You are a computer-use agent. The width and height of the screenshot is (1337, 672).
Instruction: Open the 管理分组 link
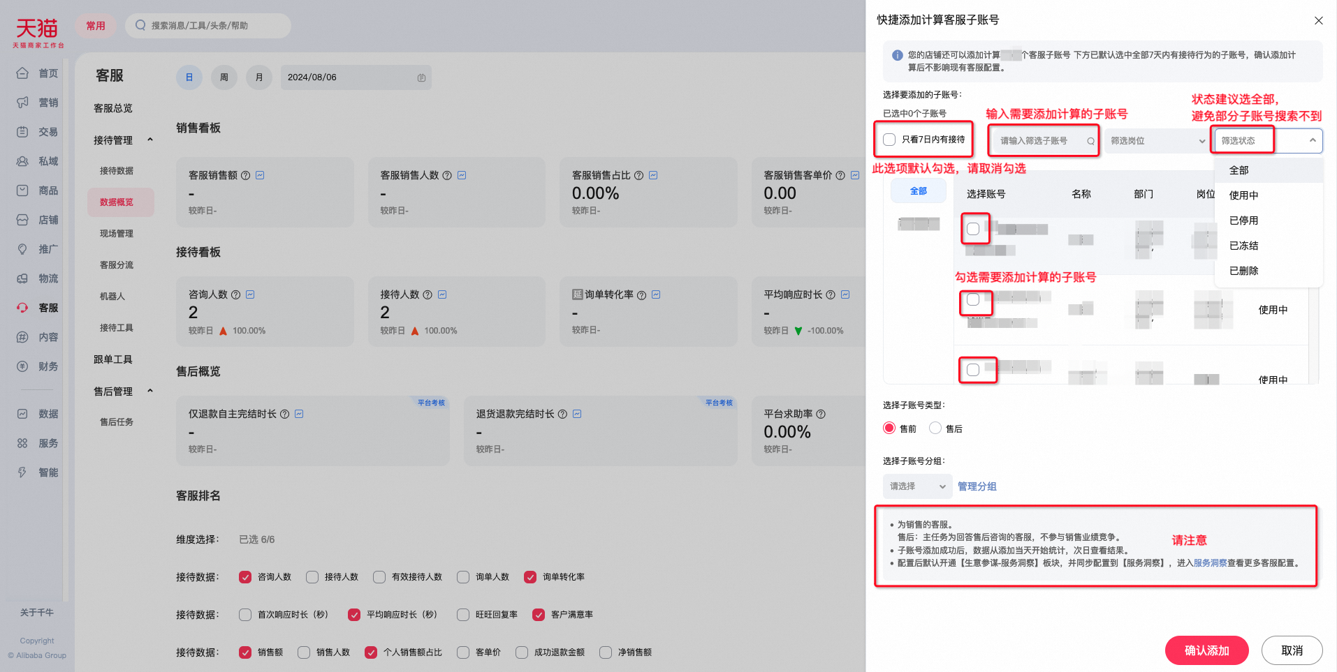pos(977,486)
